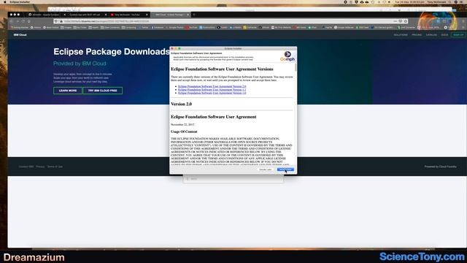
Task: Click the TRY IBM CLOUD FREE button
Action: tap(102, 91)
